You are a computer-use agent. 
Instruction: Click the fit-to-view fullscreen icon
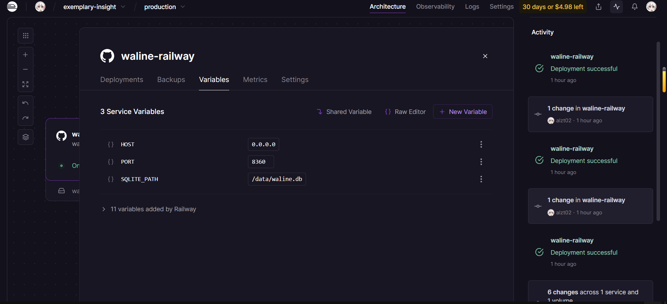tap(25, 84)
